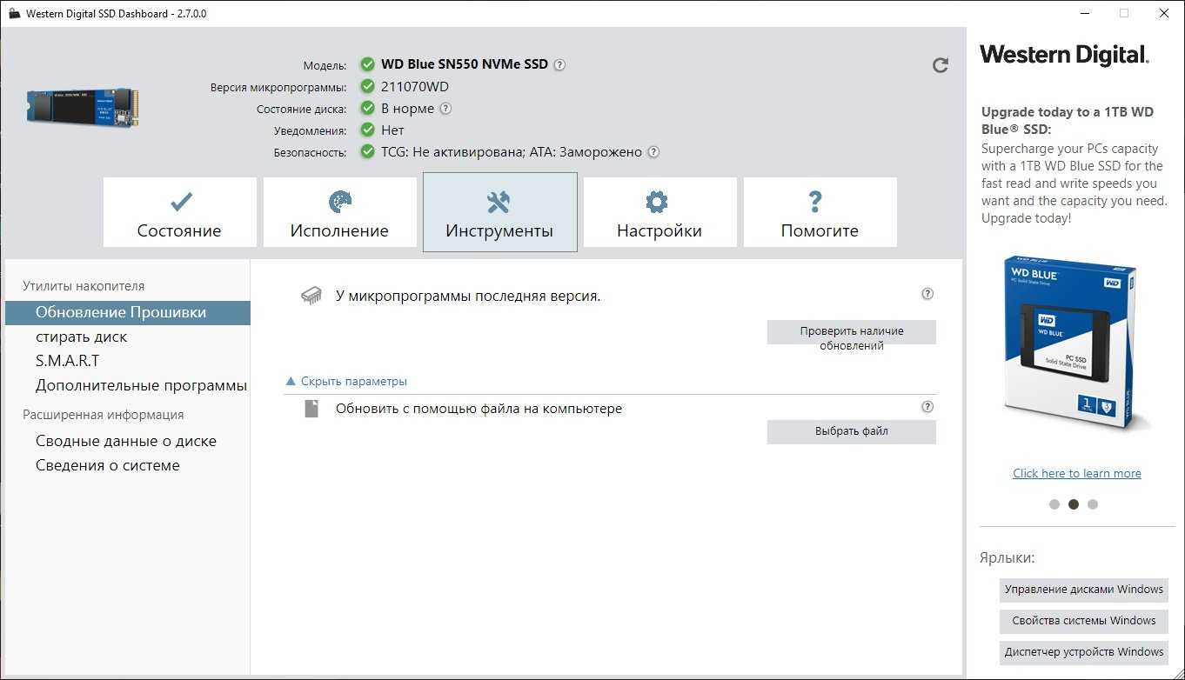Viewport: 1185px width, 680px height.
Task: Switch to the Исполнение tab
Action: coord(339,213)
